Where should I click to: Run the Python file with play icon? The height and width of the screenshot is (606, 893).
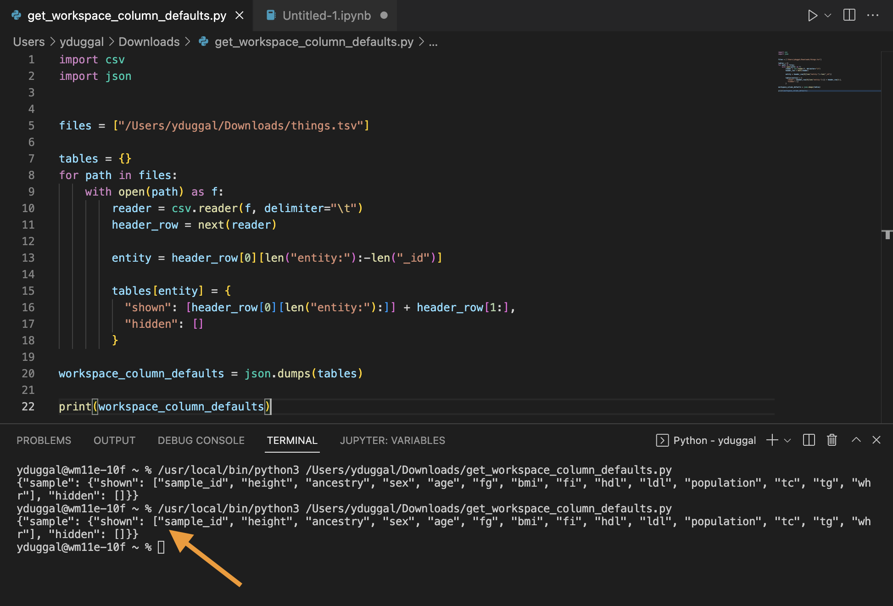[x=813, y=16]
